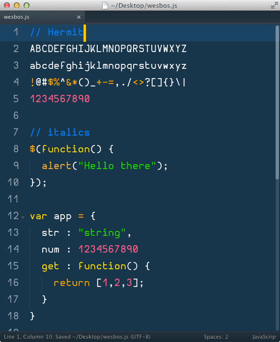Close the wesbos.js tab
280x342 pixels.
click(x=79, y=17)
